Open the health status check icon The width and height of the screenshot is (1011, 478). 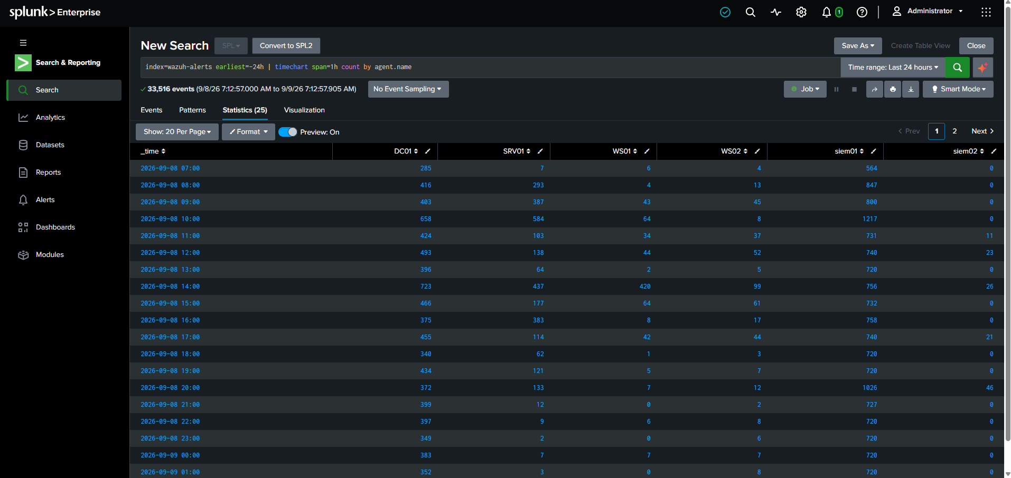click(725, 12)
